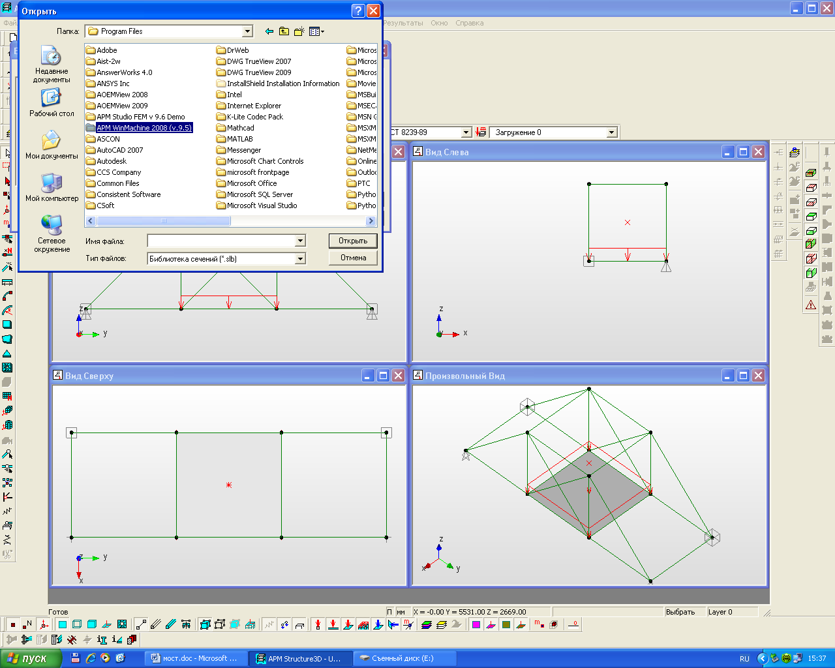
Task: Click the RU language indicator in tray
Action: coord(744,659)
